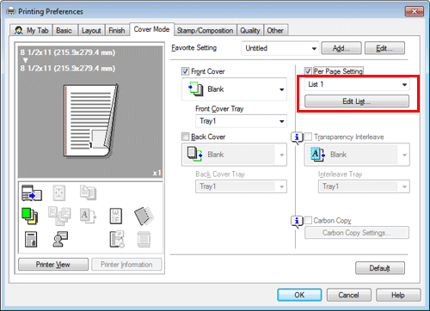Open the Layout tab
Image resolution: width=430 pixels, height=311 pixels.
tap(91, 30)
